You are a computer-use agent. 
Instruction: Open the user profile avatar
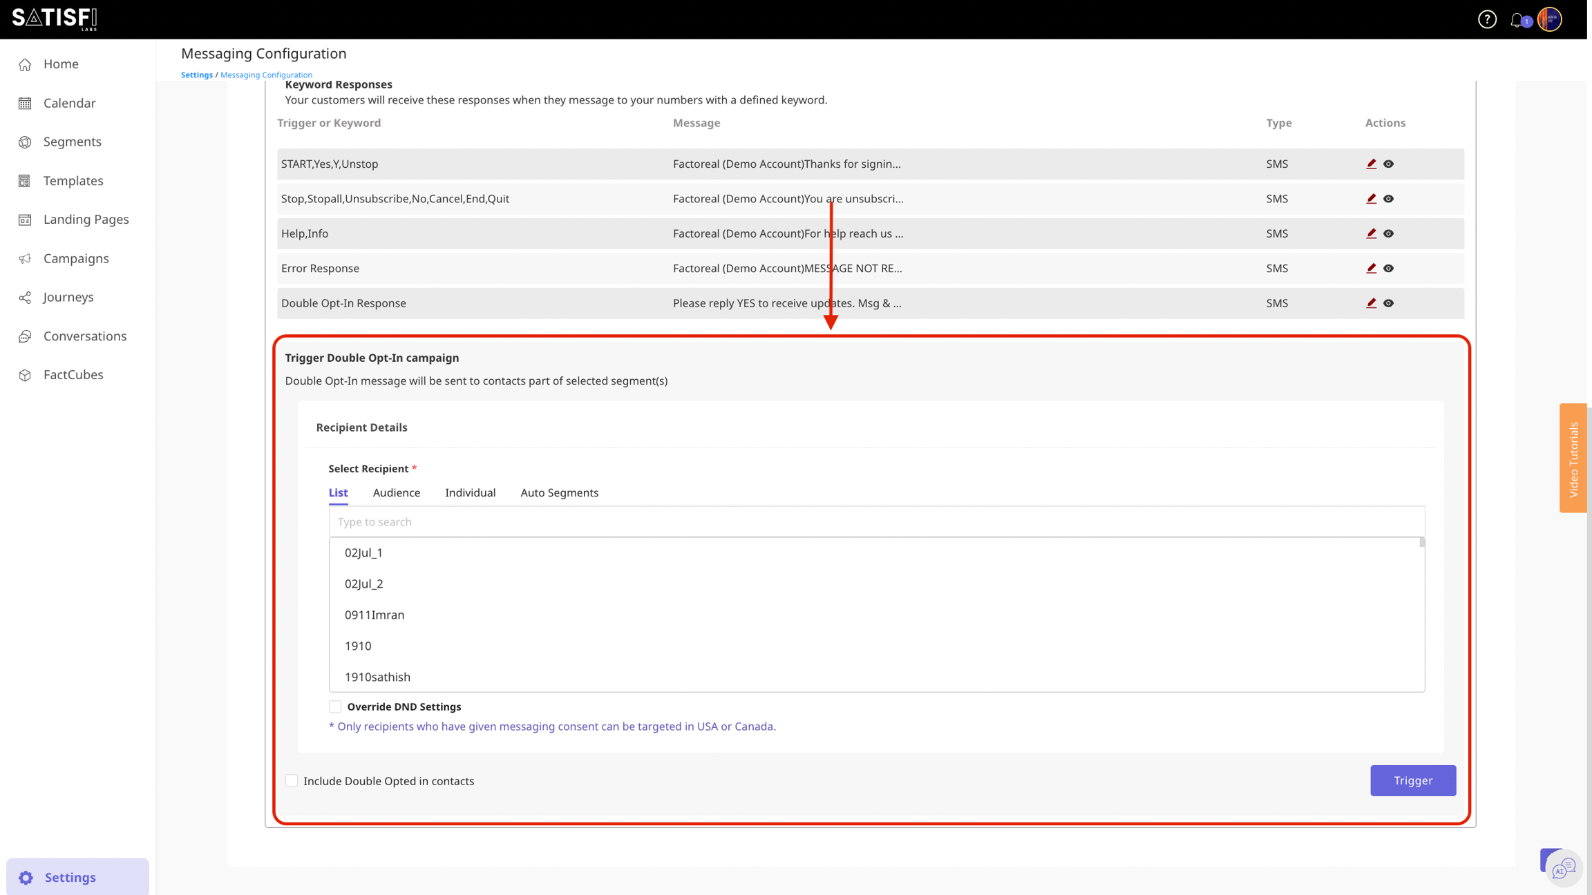1550,19
